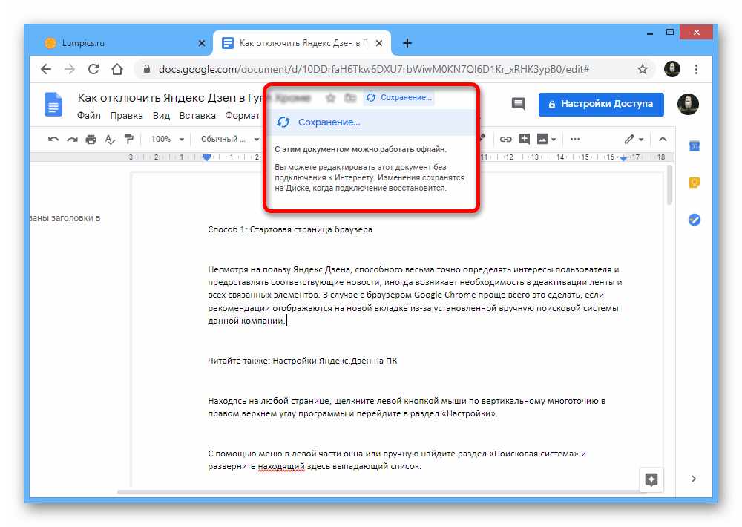Click the Explore button at bottom right
742x527 pixels.
coord(651,479)
